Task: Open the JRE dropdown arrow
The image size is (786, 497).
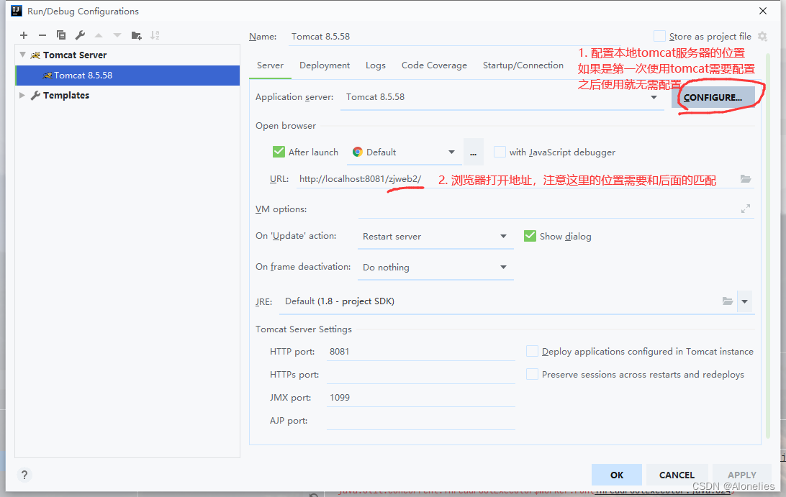Action: [744, 301]
